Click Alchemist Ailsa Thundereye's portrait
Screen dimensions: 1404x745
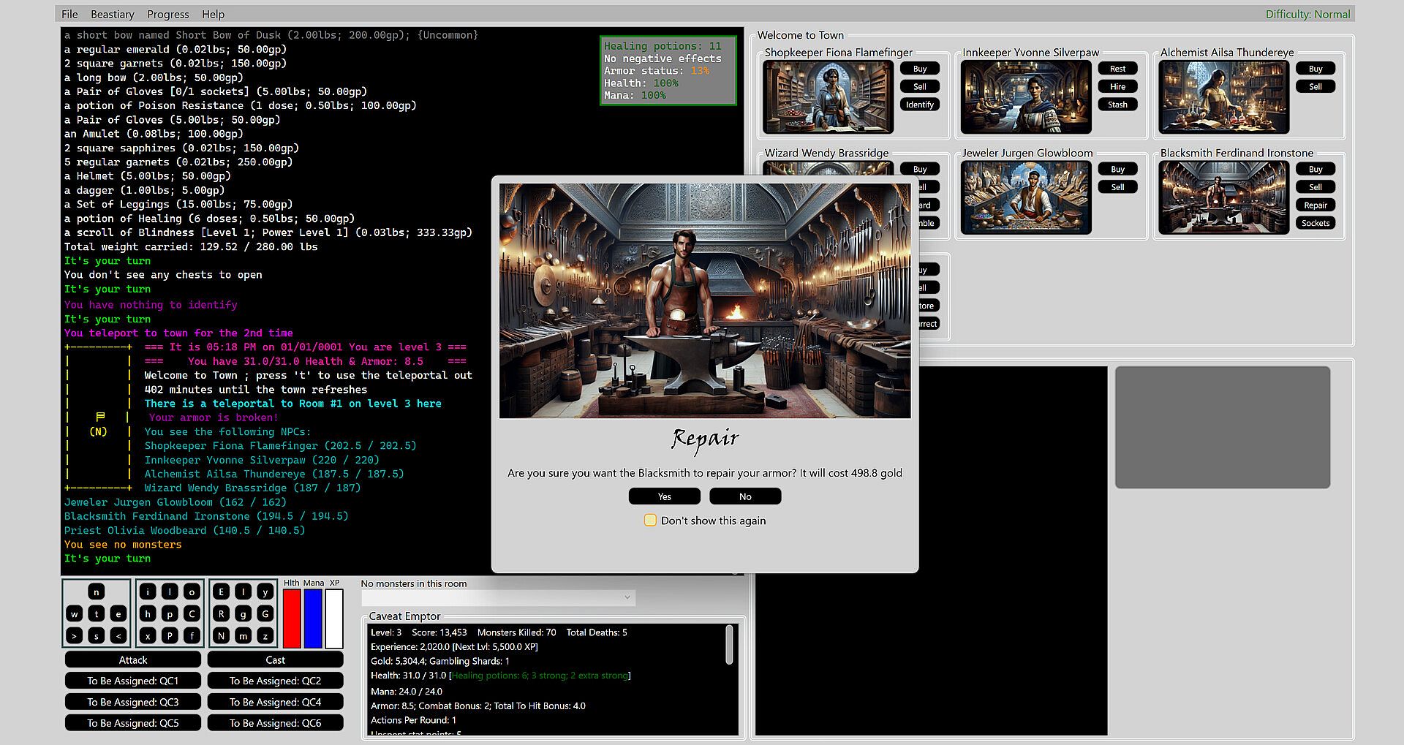point(1223,97)
